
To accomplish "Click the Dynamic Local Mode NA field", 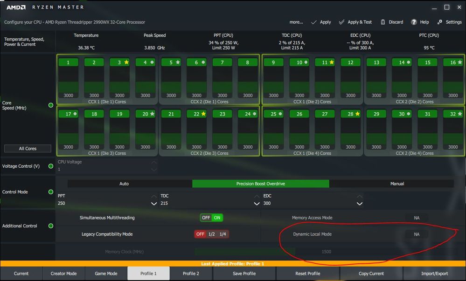I will [417, 234].
